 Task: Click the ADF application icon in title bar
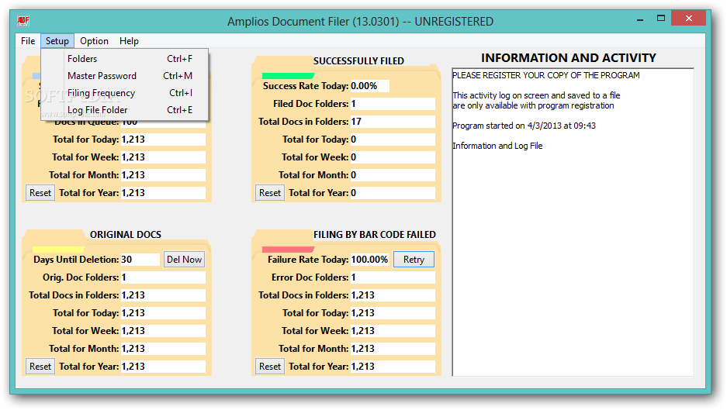(x=23, y=20)
